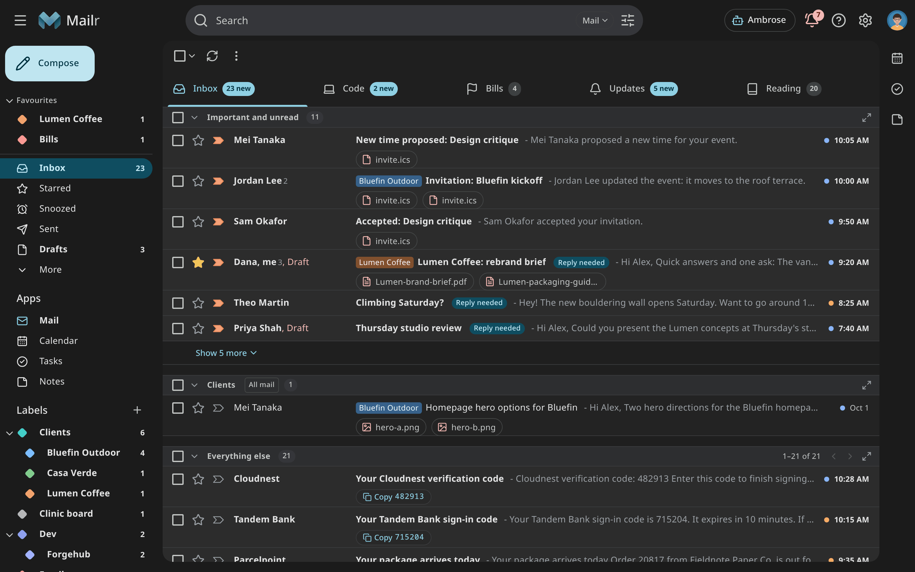This screenshot has height=572, width=915.
Task: Expand Important and unread section fullscreen
Action: point(866,118)
